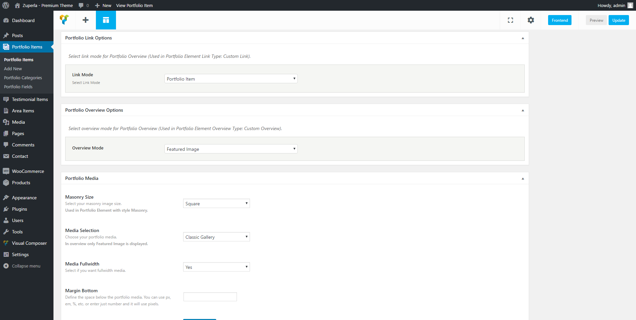The width and height of the screenshot is (636, 320).
Task: Add element with the plus icon
Action: (86, 20)
